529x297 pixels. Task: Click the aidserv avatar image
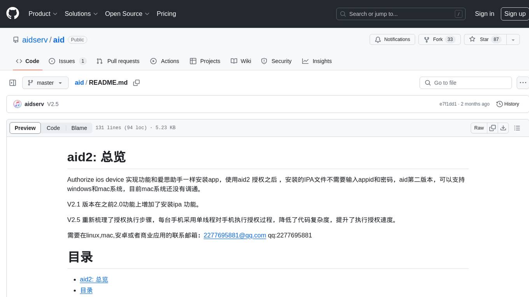pos(17,104)
